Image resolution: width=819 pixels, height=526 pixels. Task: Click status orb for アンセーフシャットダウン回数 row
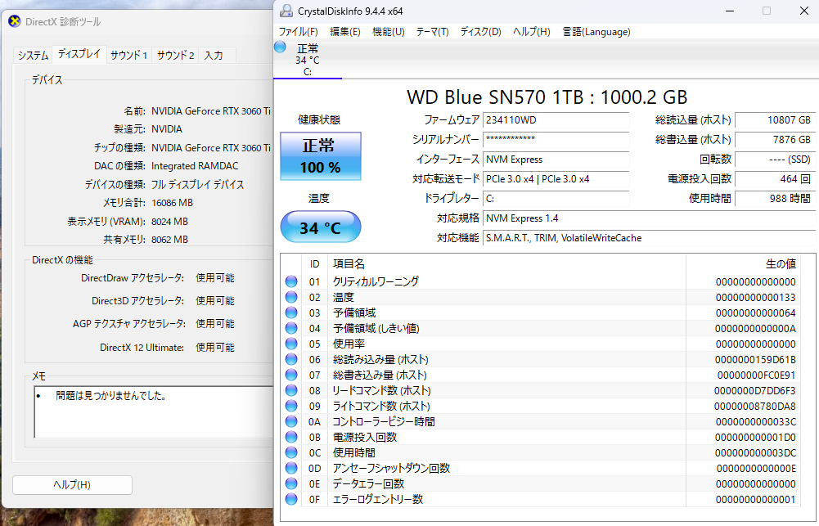[x=291, y=468]
